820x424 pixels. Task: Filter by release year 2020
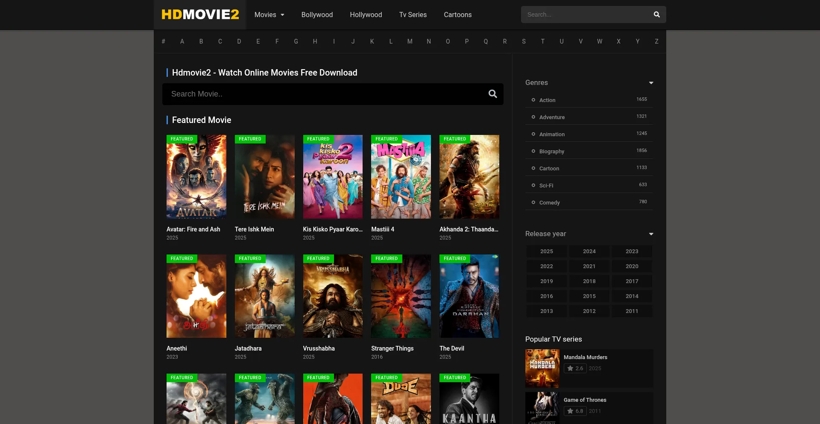click(x=632, y=266)
